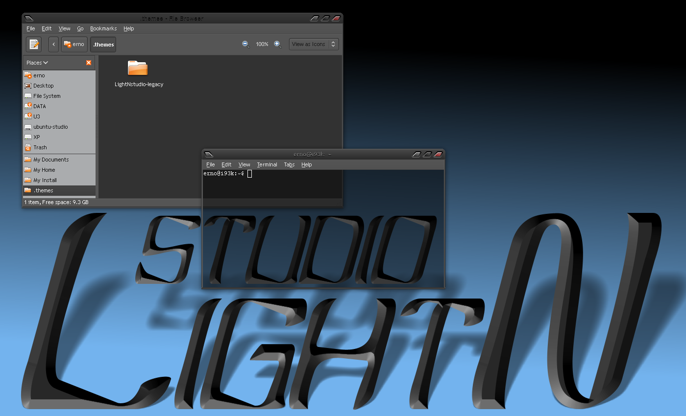Expand the Places pane selector dropdown
This screenshot has height=416, width=686.
(x=37, y=63)
